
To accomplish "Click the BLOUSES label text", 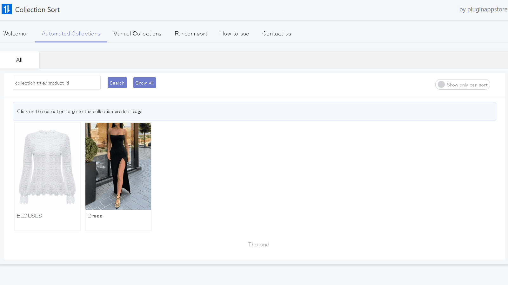I will pyautogui.click(x=29, y=216).
